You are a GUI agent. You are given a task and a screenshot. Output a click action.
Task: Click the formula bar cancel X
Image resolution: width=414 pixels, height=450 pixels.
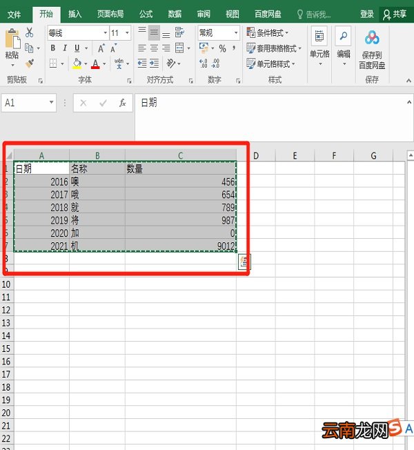[83, 103]
